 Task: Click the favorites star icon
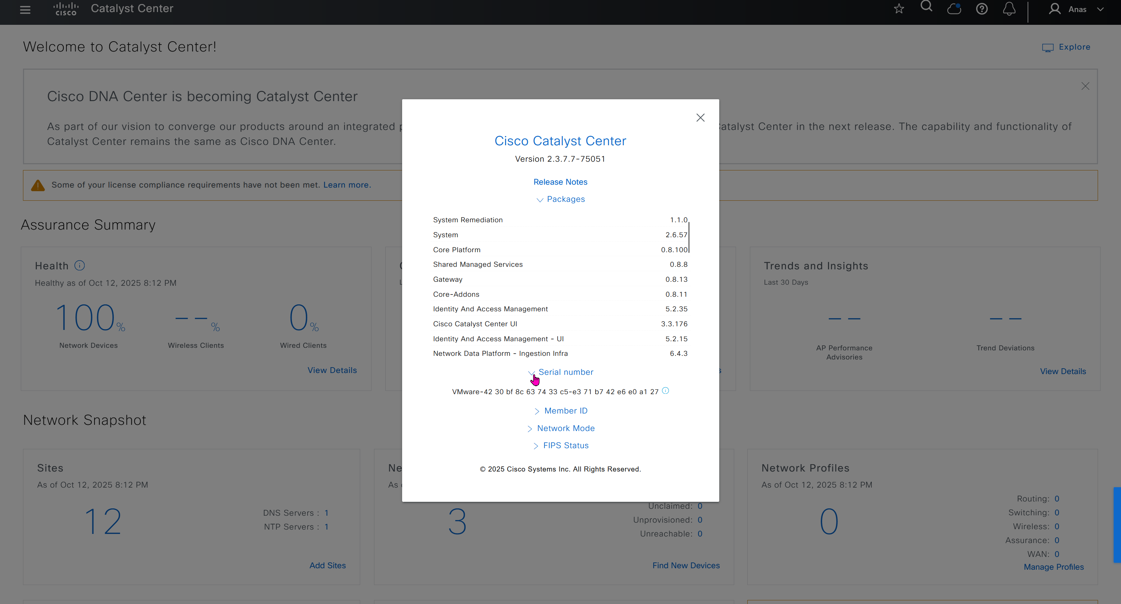pyautogui.click(x=899, y=9)
